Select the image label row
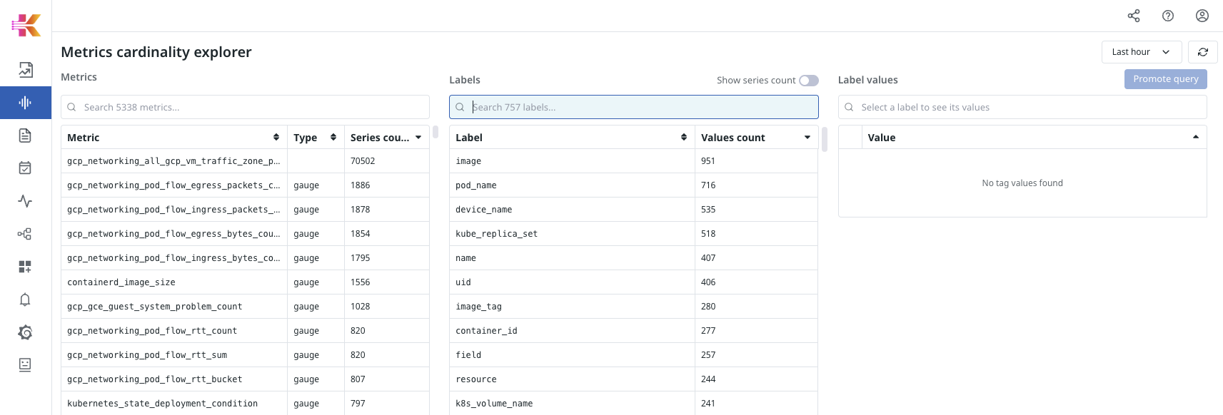The image size is (1223, 415). tap(634, 161)
